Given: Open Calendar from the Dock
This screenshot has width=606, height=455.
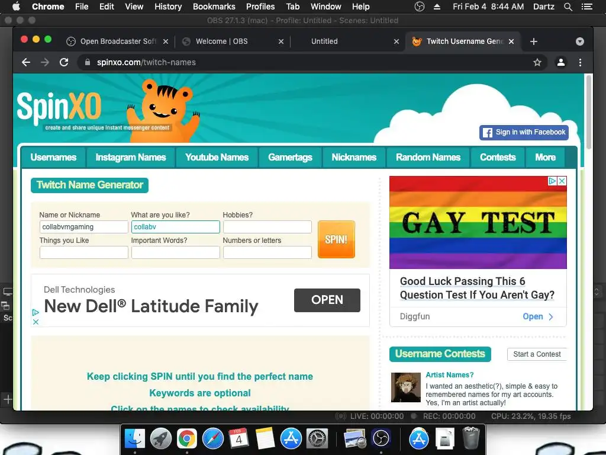Looking at the screenshot, I should [x=239, y=438].
